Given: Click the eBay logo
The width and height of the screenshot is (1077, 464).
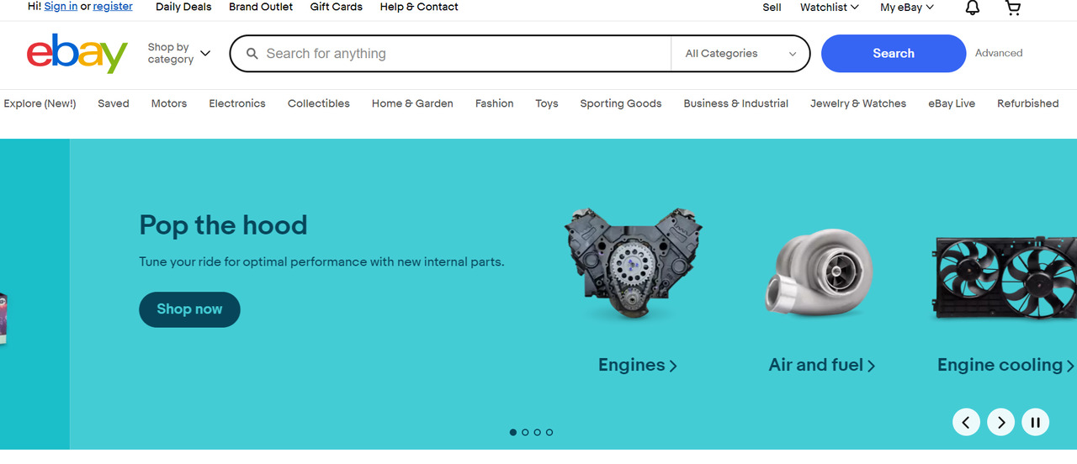Looking at the screenshot, I should (77, 54).
